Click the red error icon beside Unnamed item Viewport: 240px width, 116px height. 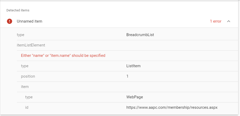10,21
